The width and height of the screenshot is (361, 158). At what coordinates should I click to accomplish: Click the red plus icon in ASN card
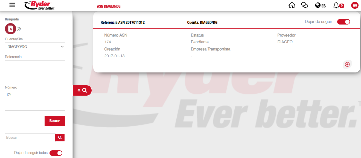(347, 65)
